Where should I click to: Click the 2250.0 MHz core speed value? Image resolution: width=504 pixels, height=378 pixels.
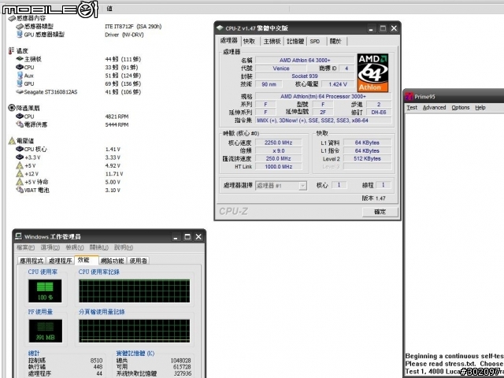tap(278, 143)
